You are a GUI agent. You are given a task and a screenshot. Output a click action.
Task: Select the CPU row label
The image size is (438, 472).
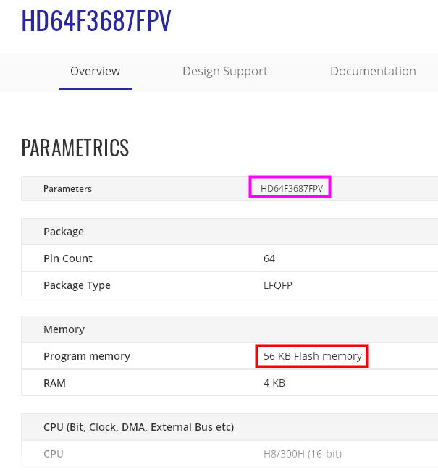tap(54, 454)
